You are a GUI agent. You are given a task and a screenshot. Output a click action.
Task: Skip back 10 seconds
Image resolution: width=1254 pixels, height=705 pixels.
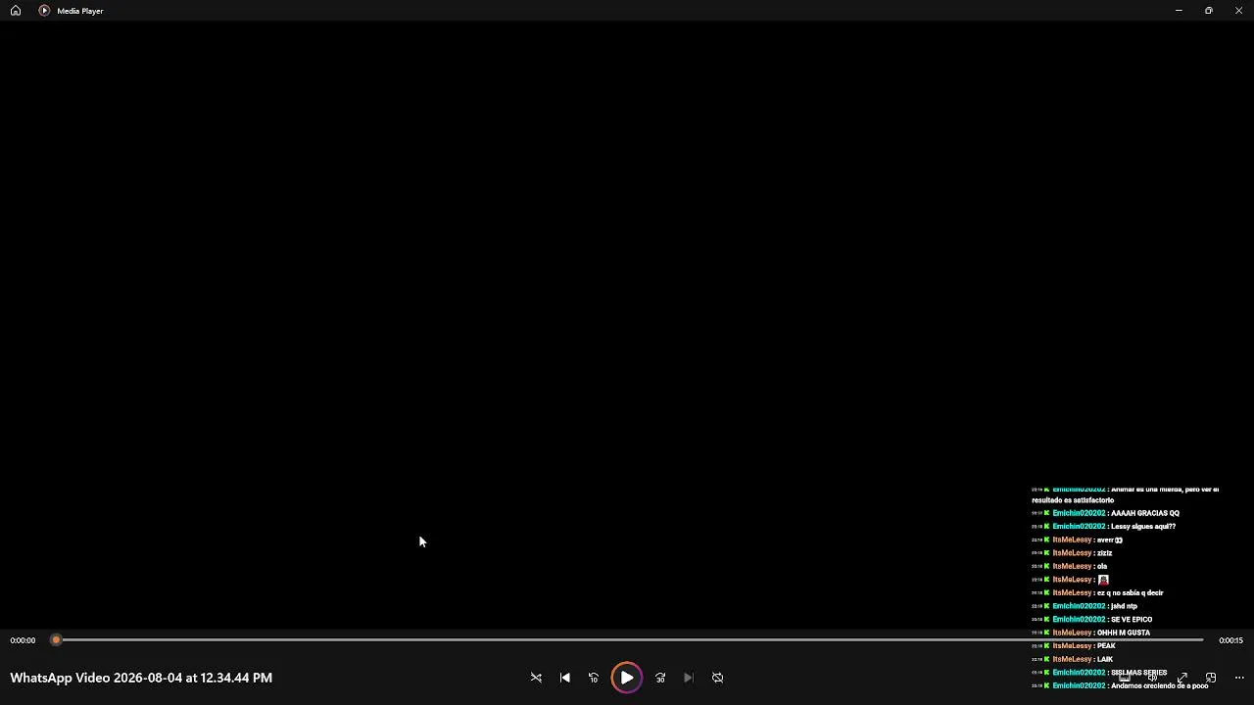point(594,678)
